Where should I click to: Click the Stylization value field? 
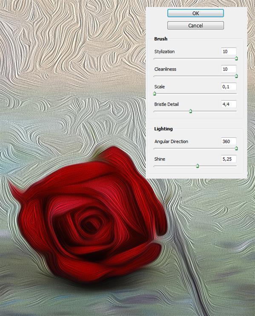[229, 51]
